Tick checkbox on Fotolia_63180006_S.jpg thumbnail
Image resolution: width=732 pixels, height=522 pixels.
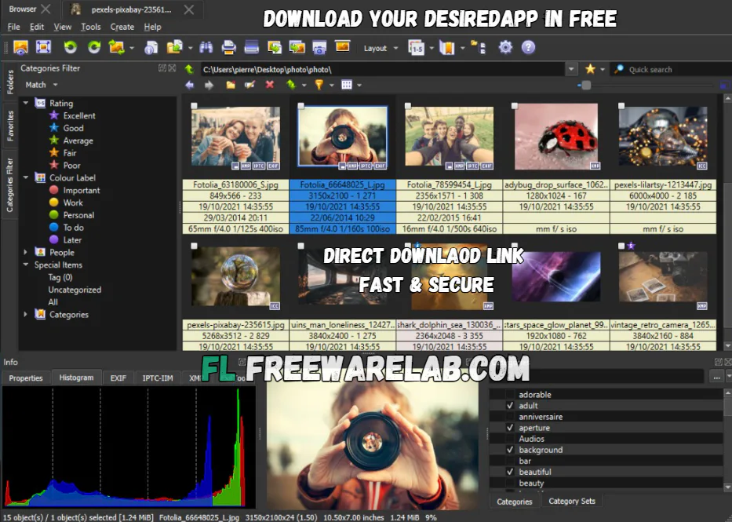coord(195,106)
